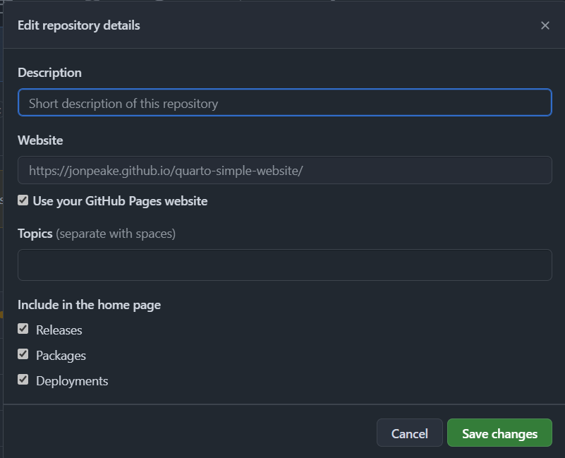Click the 'Use your GitHub Pages website' label text
This screenshot has width=565, height=458.
(x=120, y=201)
